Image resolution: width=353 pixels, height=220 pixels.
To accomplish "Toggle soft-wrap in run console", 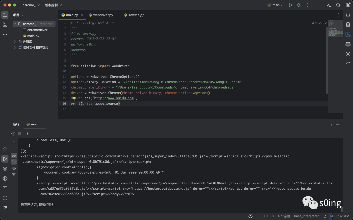I will coord(14,155).
